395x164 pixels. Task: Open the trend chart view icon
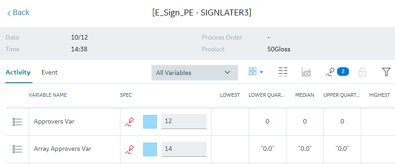click(307, 72)
